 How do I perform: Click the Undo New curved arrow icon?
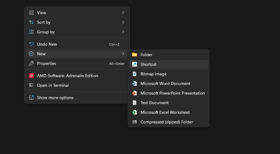pyautogui.click(x=31, y=44)
